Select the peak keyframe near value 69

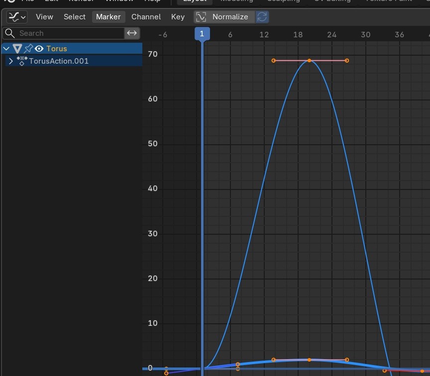pos(310,61)
